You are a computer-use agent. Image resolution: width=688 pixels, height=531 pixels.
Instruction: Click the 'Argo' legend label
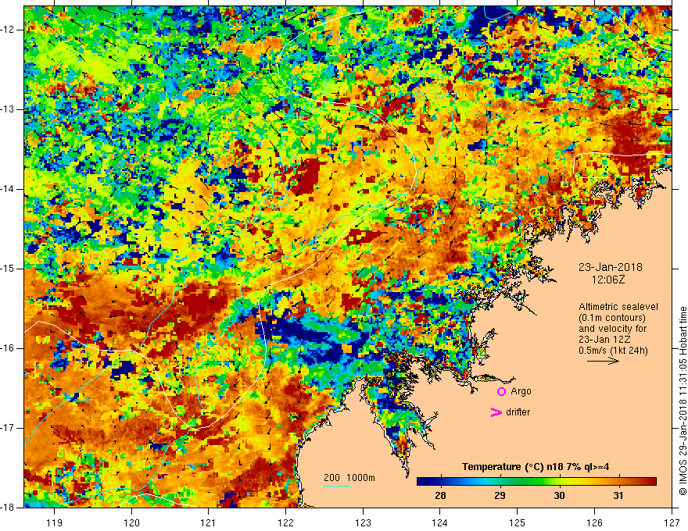click(x=521, y=391)
